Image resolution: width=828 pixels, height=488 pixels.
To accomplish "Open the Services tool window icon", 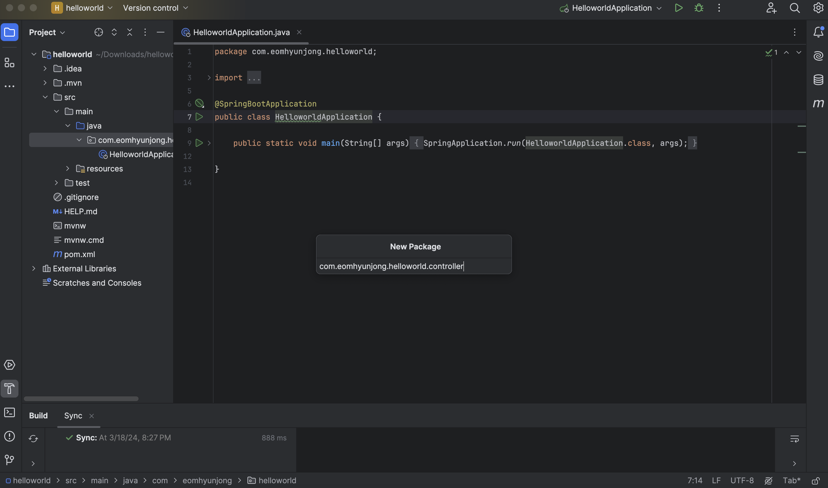I will pos(10,365).
